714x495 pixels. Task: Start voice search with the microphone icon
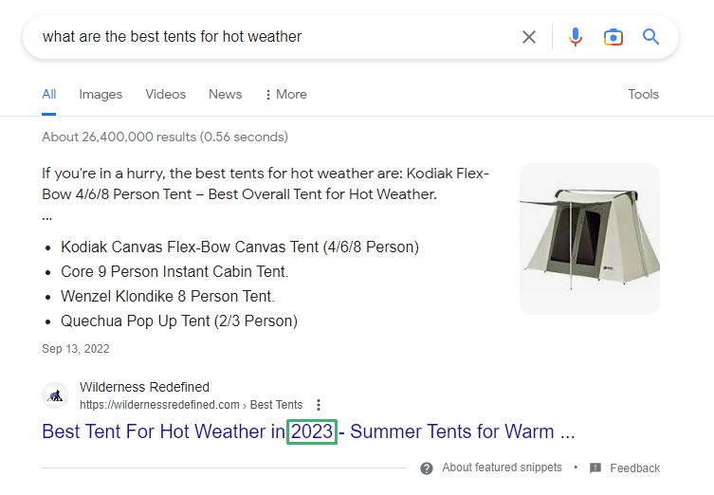576,37
